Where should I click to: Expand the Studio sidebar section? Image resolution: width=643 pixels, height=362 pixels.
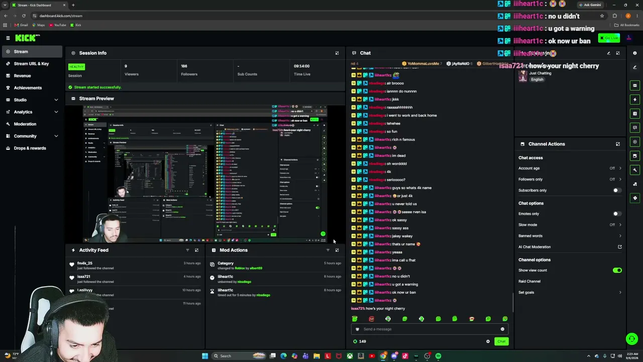pos(56,100)
